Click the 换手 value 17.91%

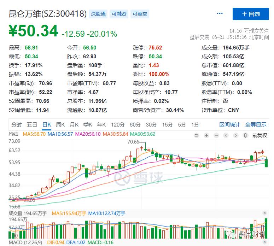coord(34,65)
